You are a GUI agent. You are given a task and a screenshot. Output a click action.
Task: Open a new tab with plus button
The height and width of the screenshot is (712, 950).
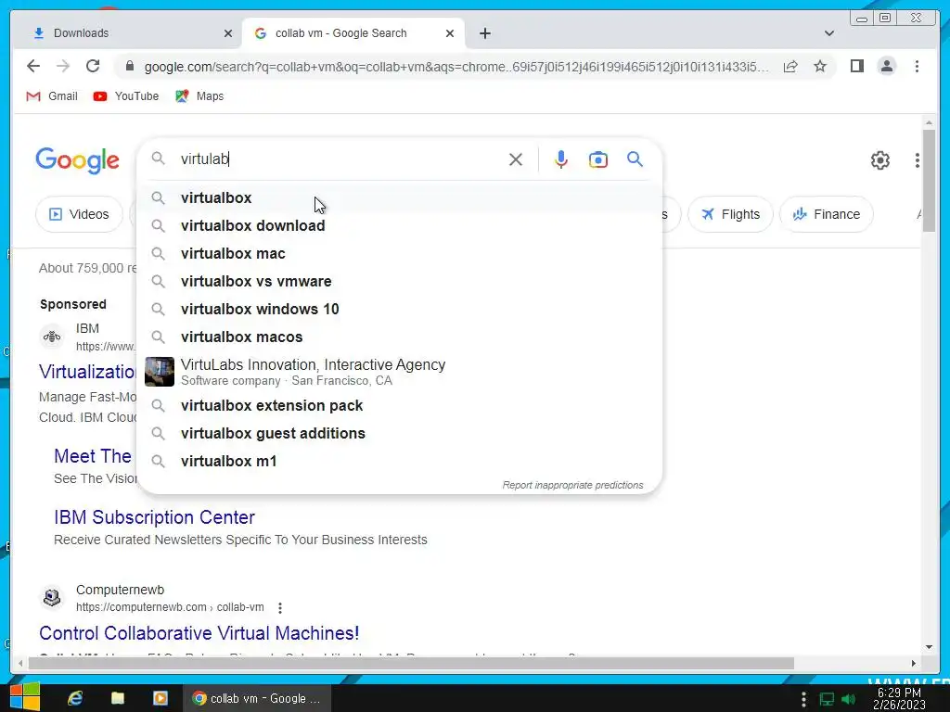tap(484, 33)
